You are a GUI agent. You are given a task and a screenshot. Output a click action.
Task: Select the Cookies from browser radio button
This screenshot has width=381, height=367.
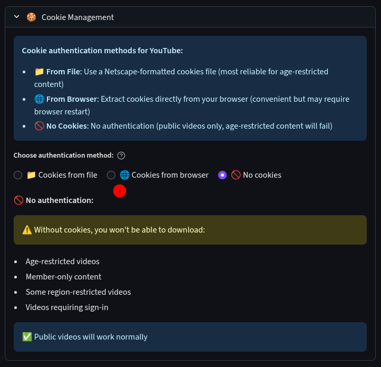pos(111,175)
